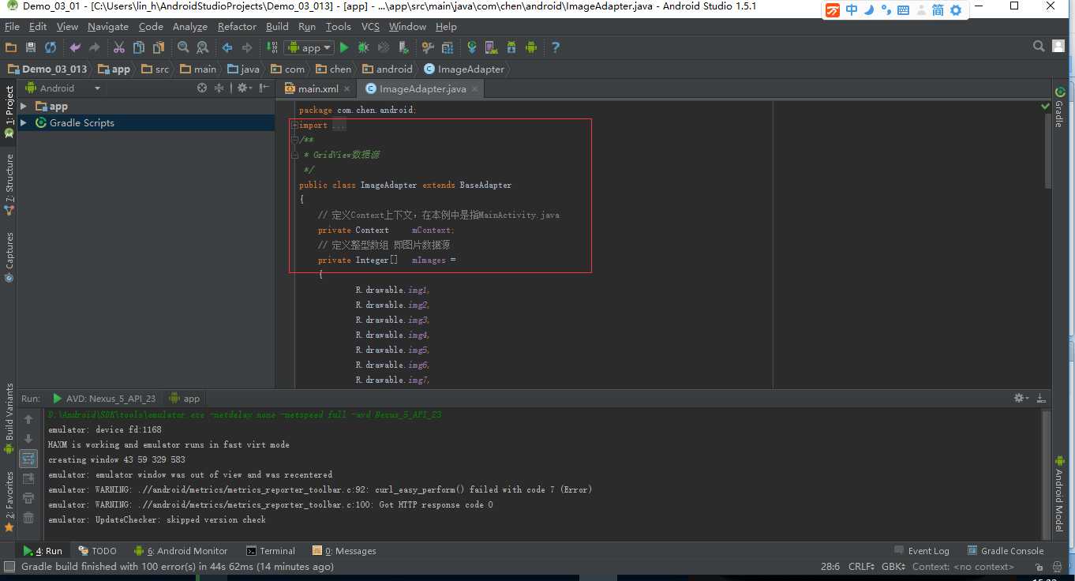The image size is (1075, 581).
Task: Click the Make Project icon
Action: (x=272, y=47)
